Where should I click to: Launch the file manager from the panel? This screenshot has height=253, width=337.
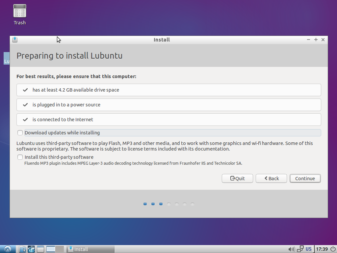pyautogui.click(x=22, y=249)
